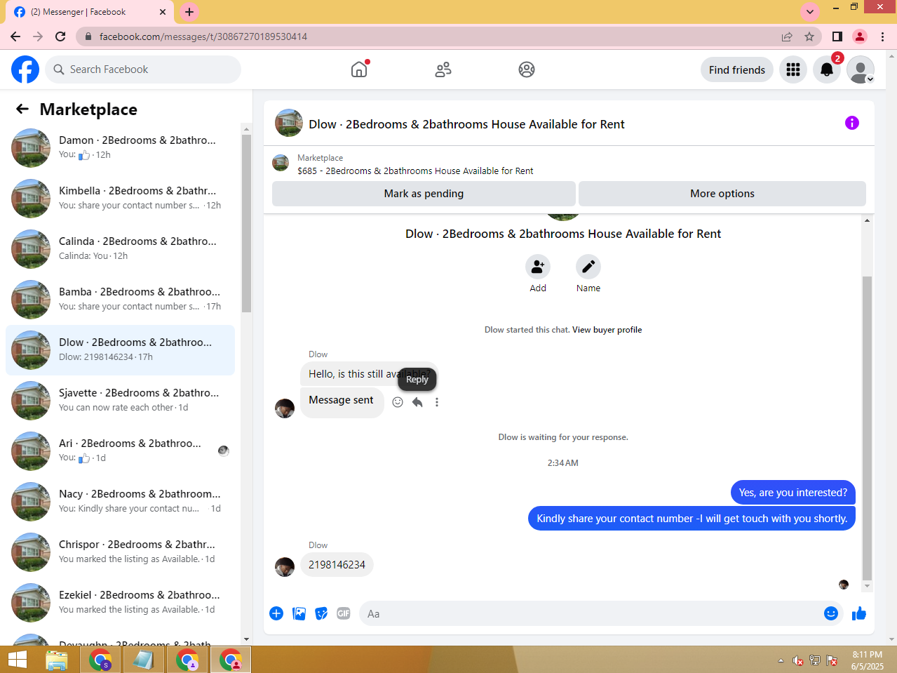Click More options for the listing

722,194
